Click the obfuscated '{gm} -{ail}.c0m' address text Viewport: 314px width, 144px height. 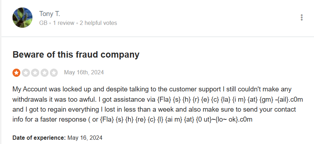click(x=281, y=100)
